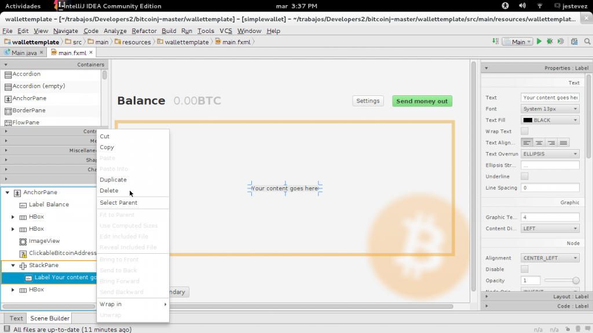
Task: Justify the label text alignment
Action: click(x=563, y=143)
